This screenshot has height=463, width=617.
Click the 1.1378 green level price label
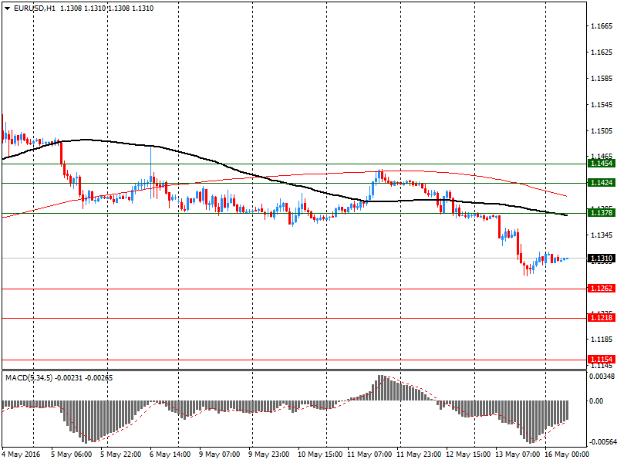tap(602, 213)
